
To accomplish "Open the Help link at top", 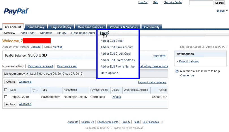I will [x=156, y=2].
